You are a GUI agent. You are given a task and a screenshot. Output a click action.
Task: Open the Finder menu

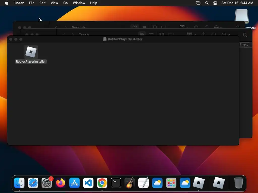[19, 3]
